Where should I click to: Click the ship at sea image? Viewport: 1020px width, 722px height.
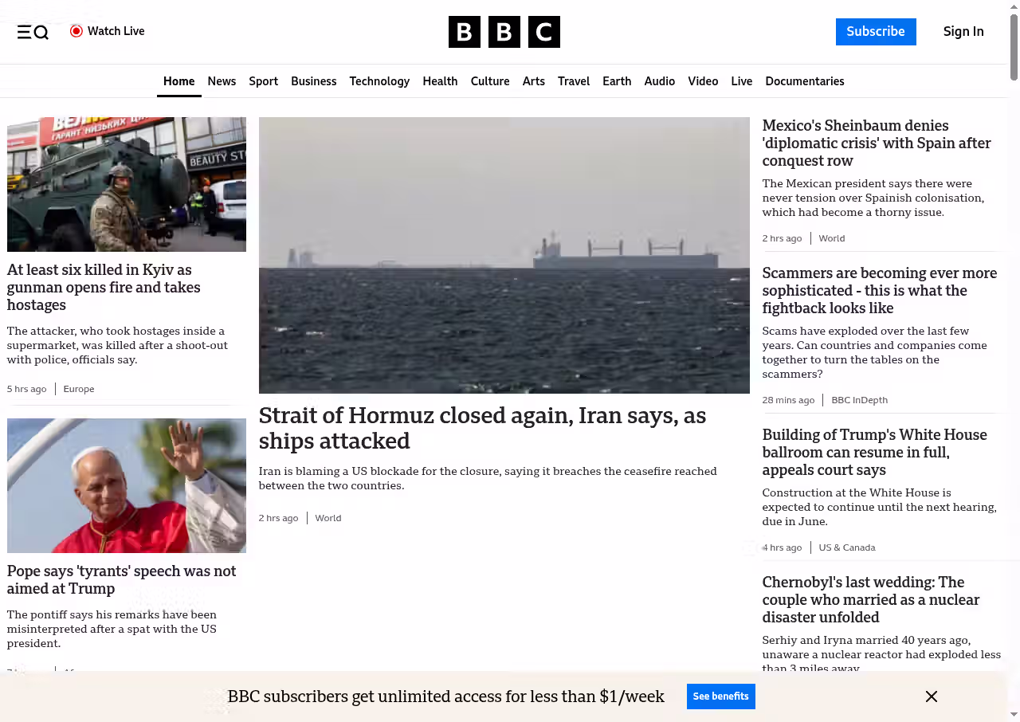pyautogui.click(x=504, y=255)
